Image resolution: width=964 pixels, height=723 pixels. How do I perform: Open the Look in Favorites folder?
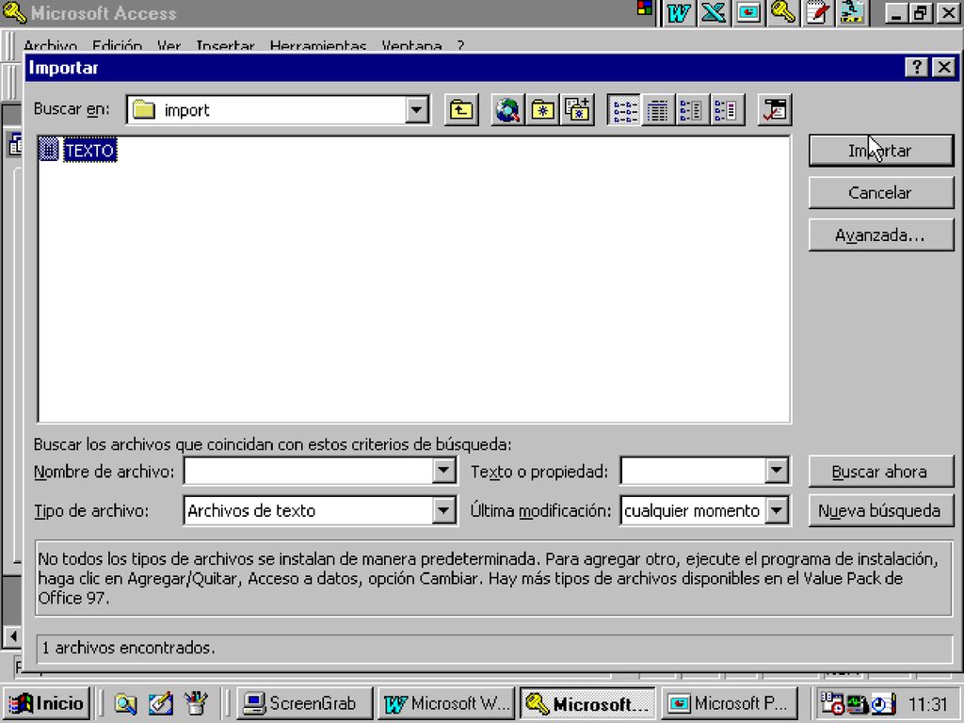[x=542, y=110]
